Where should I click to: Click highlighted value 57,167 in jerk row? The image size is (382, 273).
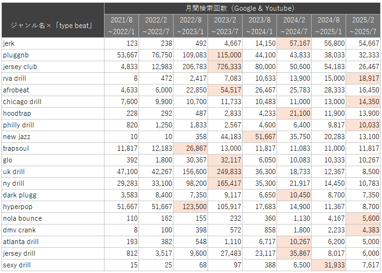point(294,43)
